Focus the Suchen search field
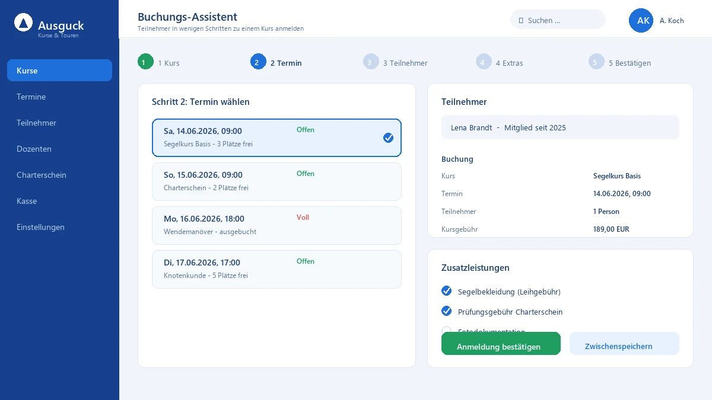The height and width of the screenshot is (400, 712). [x=558, y=20]
